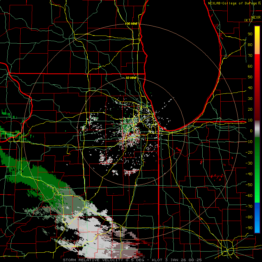Click the "100 NMI" range ring label

click(131, 24)
